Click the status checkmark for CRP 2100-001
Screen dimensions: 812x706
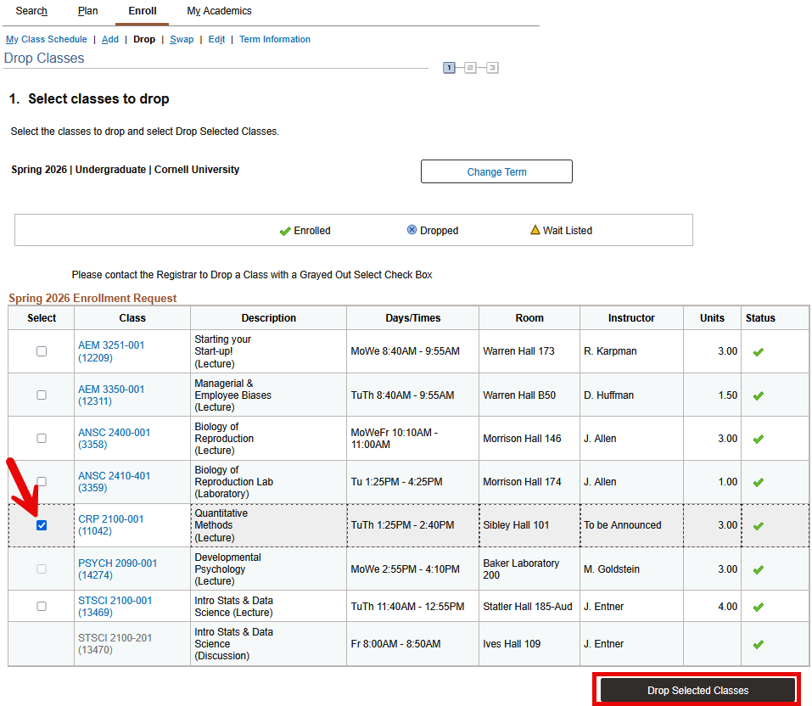pos(758,525)
